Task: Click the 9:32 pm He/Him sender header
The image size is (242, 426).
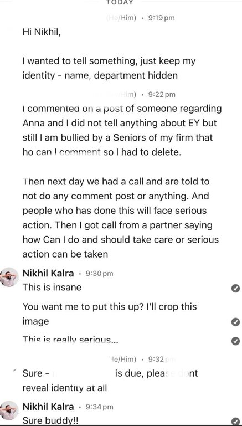Action: click(x=141, y=360)
